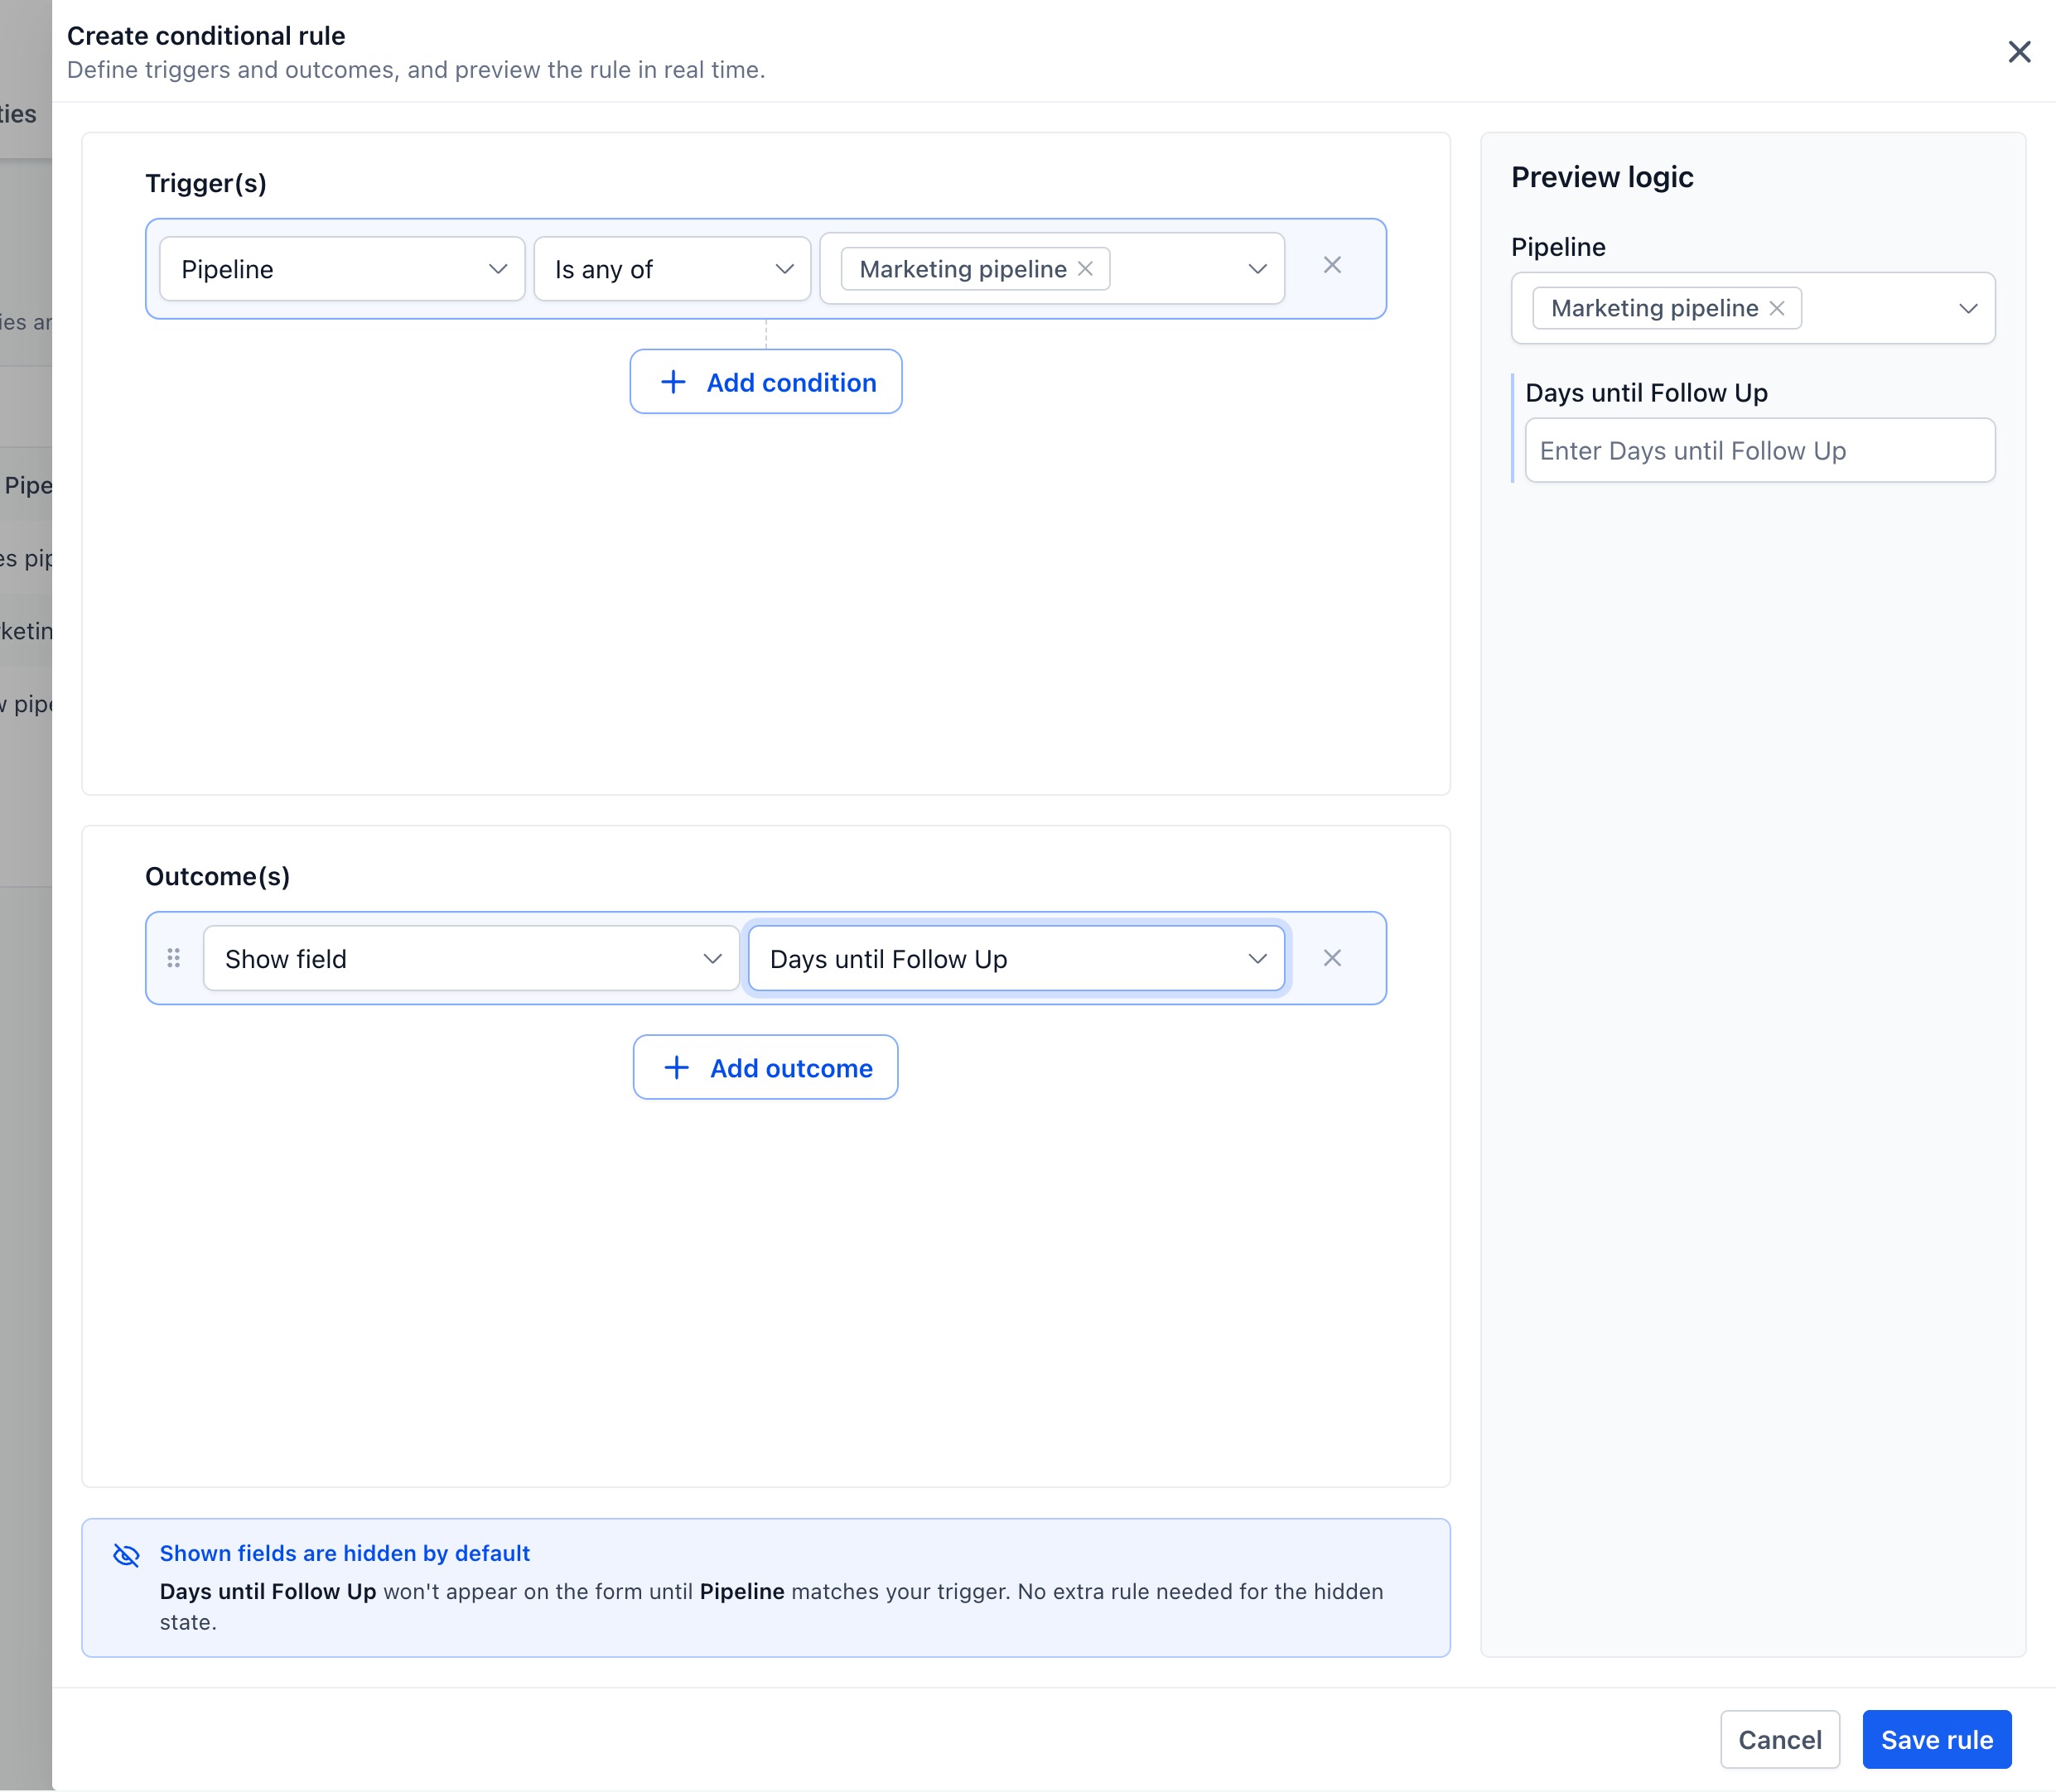This screenshot has width=2056, height=1792.
Task: Click Add condition button
Action: [766, 381]
